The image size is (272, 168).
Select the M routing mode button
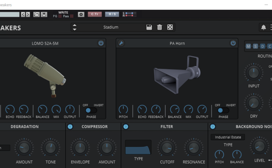pyautogui.click(x=248, y=46)
